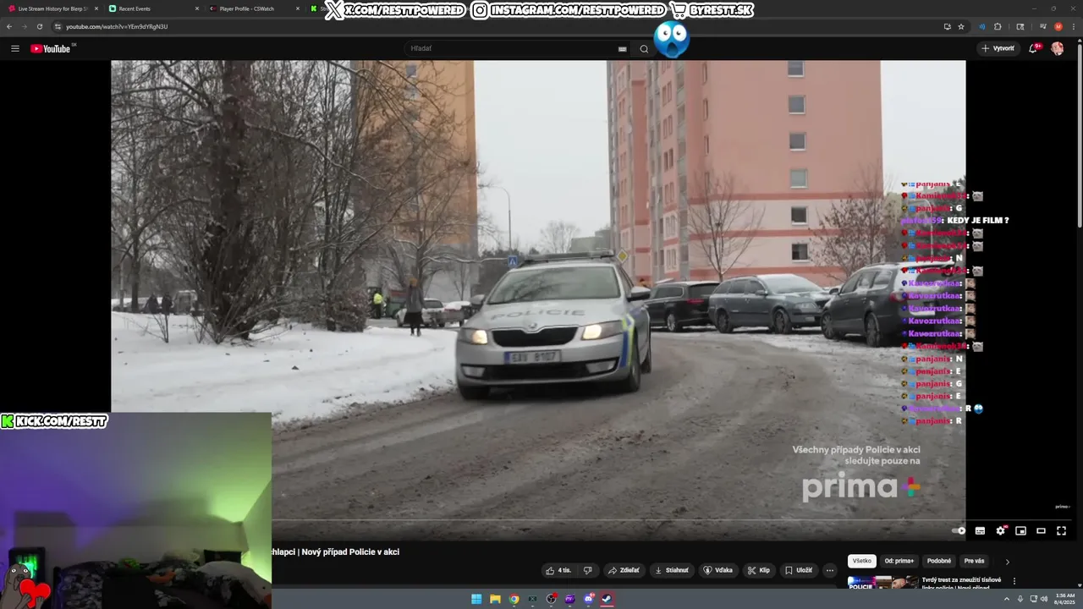Switch to miniplayer mode
This screenshot has height=609, width=1083.
[x=1021, y=531]
